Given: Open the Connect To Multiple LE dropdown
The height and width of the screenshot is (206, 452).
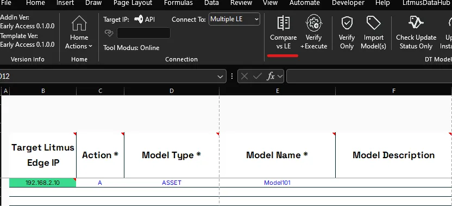Looking at the screenshot, I should [234, 19].
